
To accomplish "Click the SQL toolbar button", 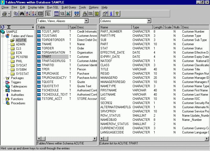I will click(62, 14).
